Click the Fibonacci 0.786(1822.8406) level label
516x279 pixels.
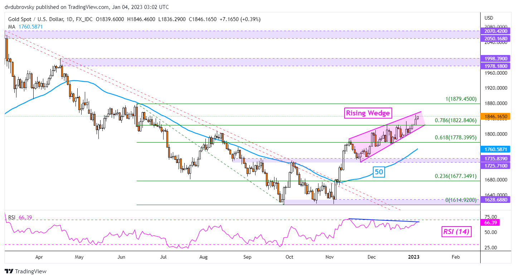tap(455, 121)
